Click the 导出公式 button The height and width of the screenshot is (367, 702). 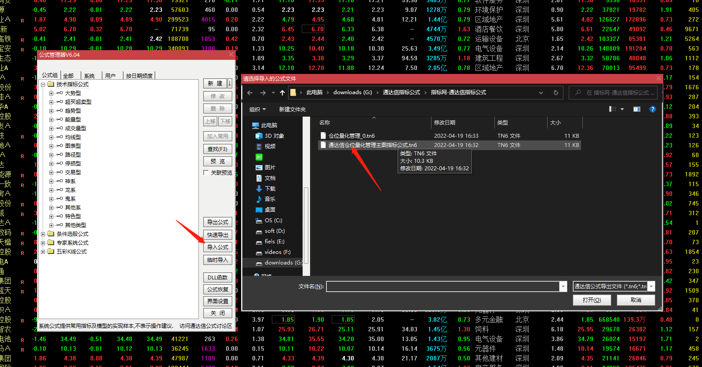pos(218,222)
